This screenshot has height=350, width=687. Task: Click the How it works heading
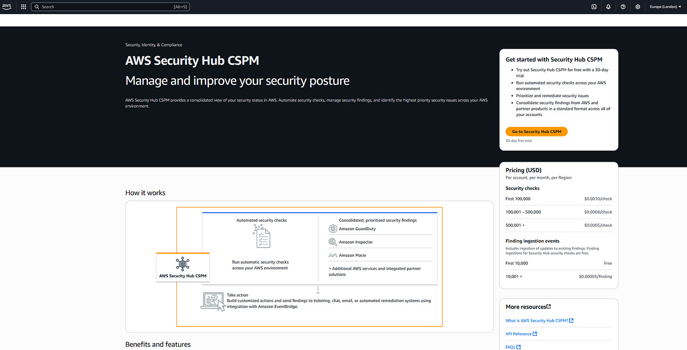145,192
